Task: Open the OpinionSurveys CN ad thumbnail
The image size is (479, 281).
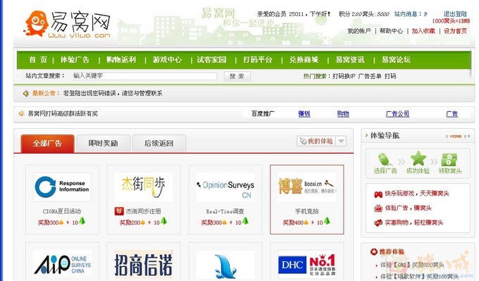Action: click(225, 187)
